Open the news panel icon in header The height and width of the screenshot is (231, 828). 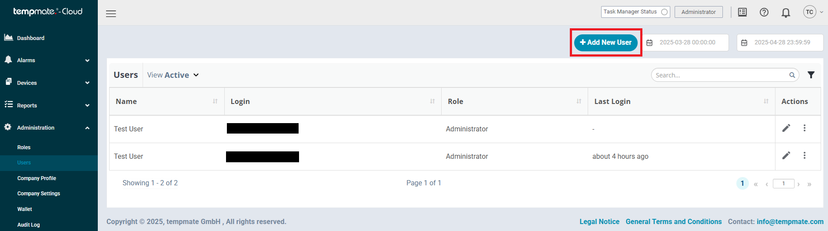point(742,12)
